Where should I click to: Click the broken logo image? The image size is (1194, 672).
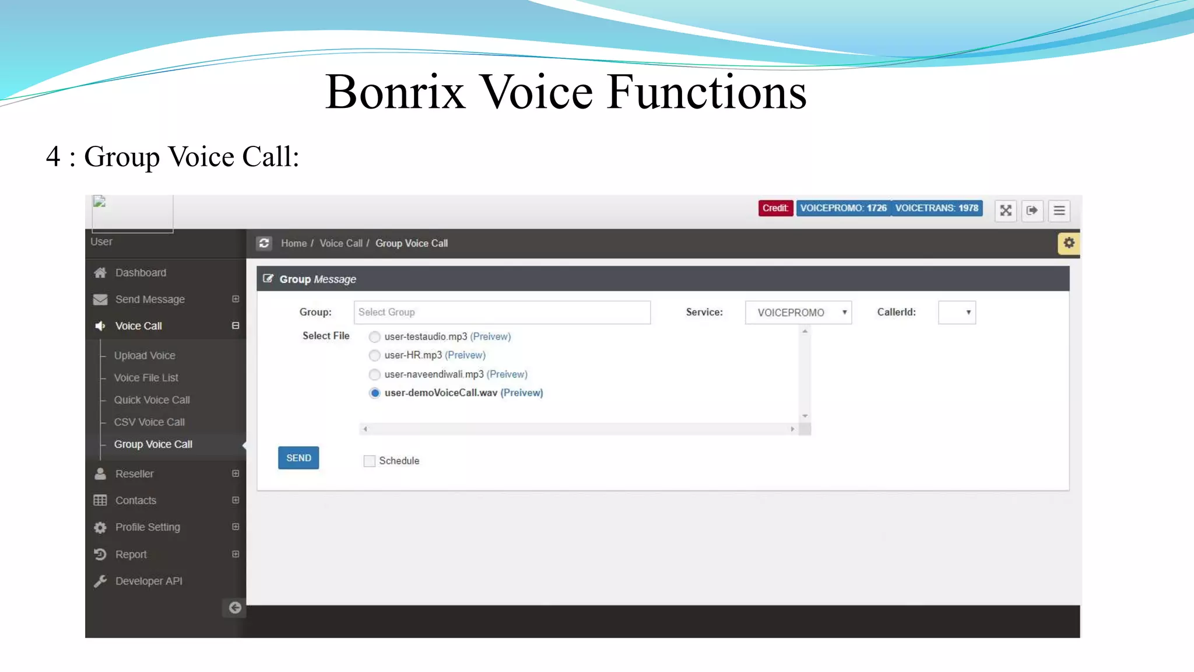[132, 213]
